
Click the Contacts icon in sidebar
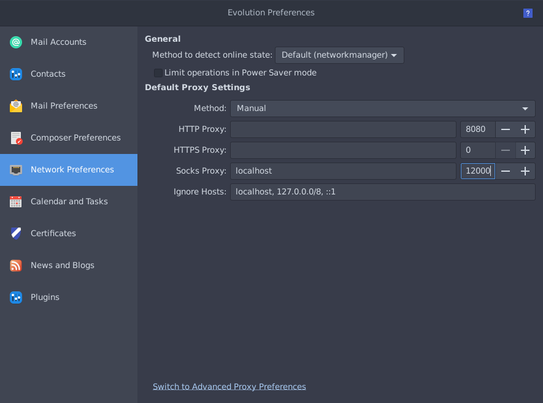(16, 74)
